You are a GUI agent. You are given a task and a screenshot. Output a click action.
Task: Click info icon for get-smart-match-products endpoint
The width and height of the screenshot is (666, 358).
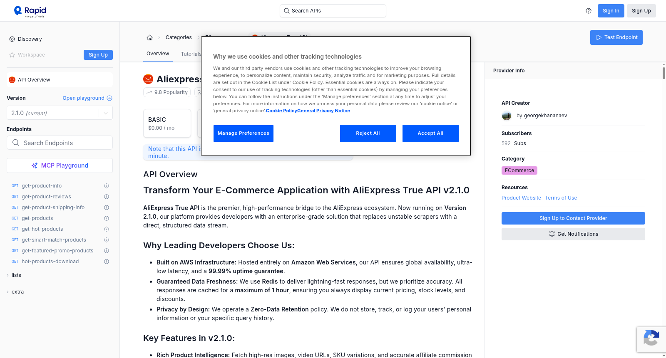(x=107, y=240)
